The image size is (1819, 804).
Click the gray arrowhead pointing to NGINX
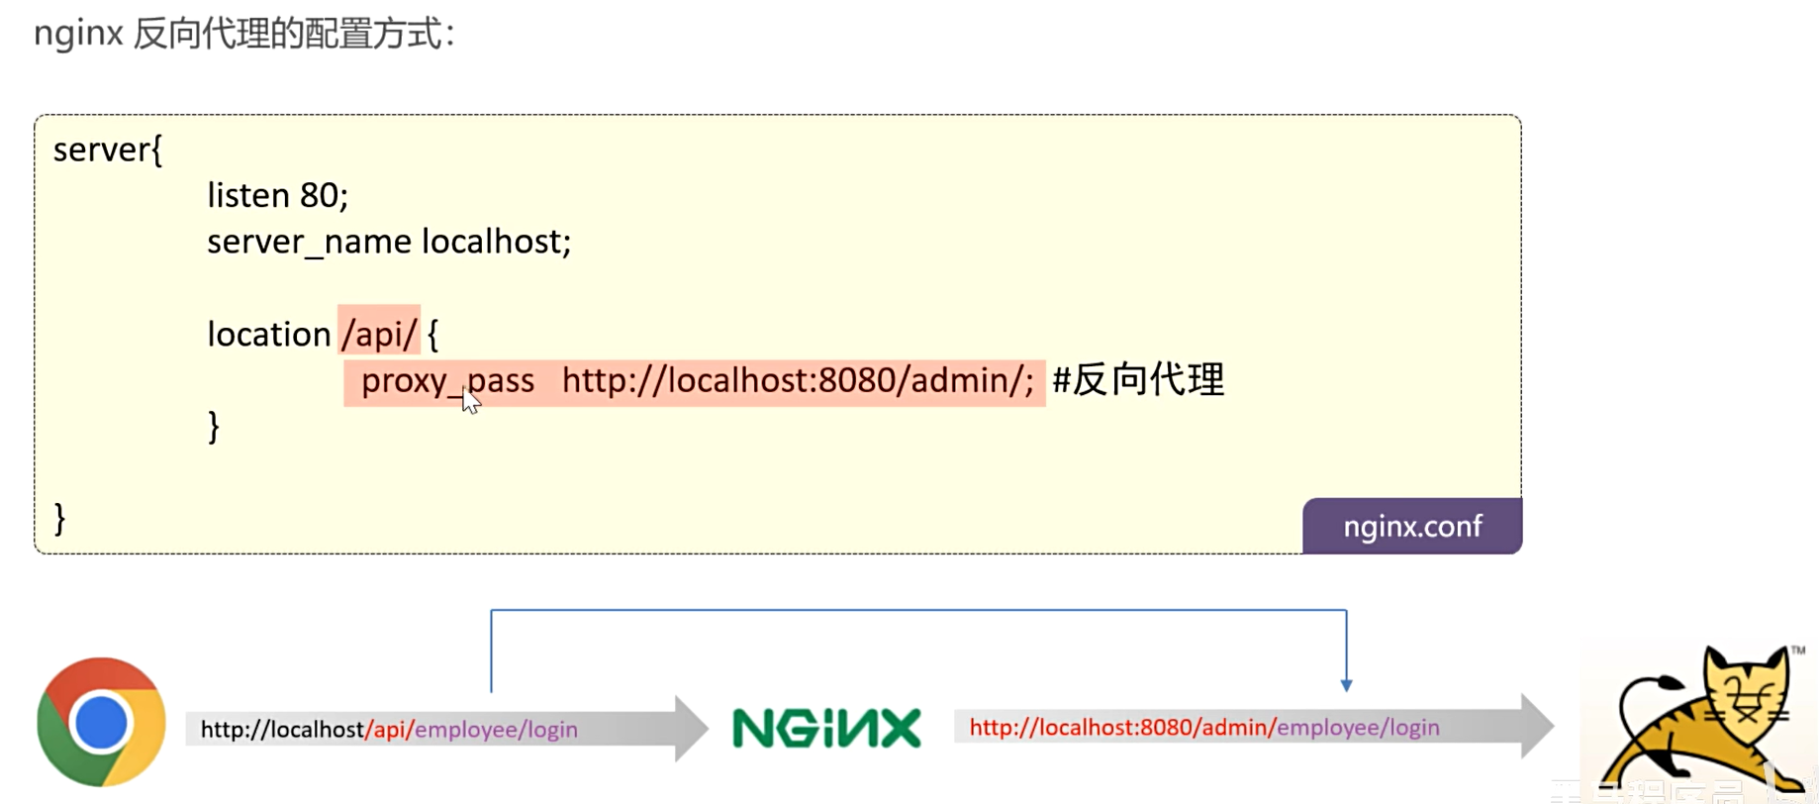click(692, 729)
